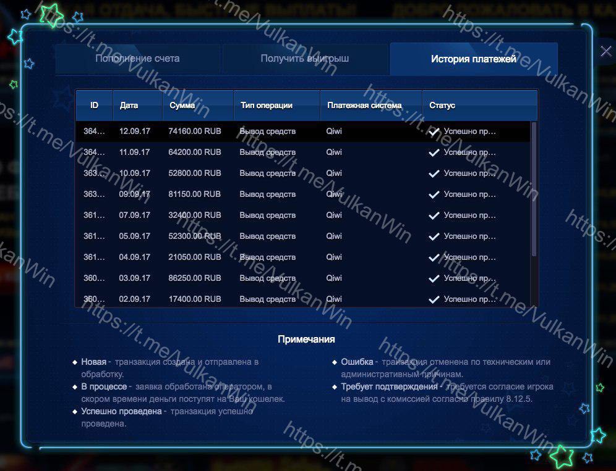Open the Получить выигрыш tab
Image resolution: width=616 pixels, height=471 pixels.
tap(305, 59)
